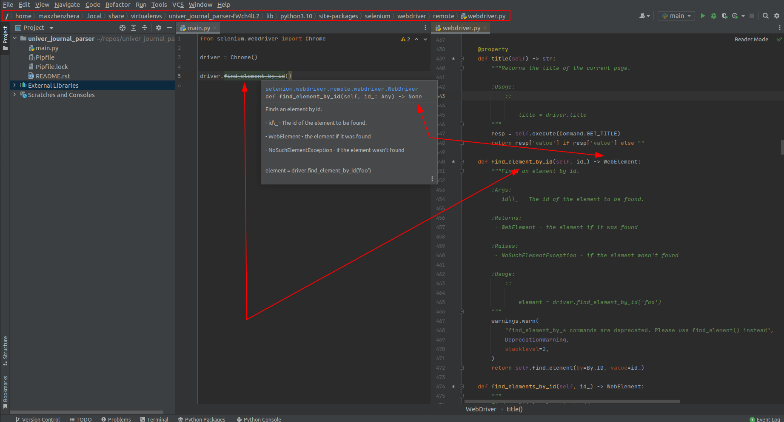Screen dimensions: 784x422
Task: Open the VCS menu
Action: (x=178, y=5)
